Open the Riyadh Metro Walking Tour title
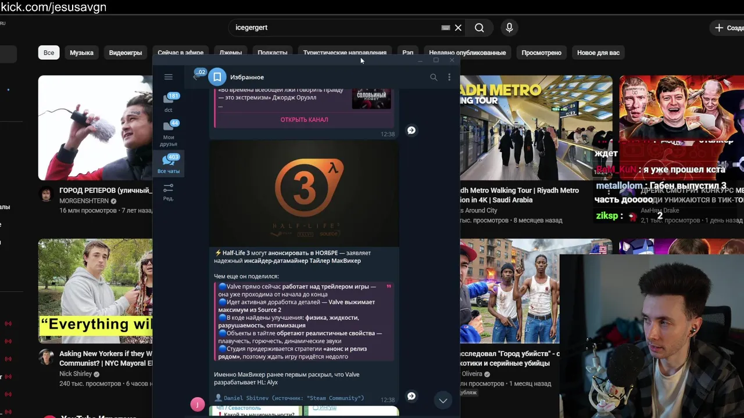The image size is (744, 418). (520, 194)
